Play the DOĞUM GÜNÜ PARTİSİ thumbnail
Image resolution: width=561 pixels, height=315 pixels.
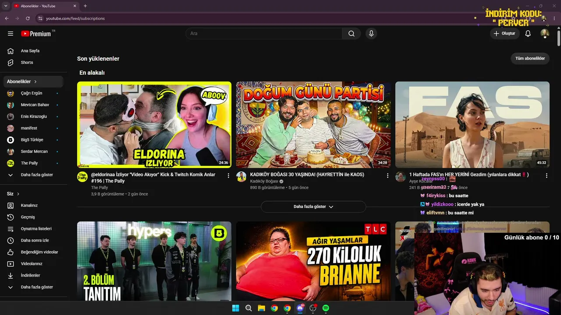pyautogui.click(x=313, y=125)
